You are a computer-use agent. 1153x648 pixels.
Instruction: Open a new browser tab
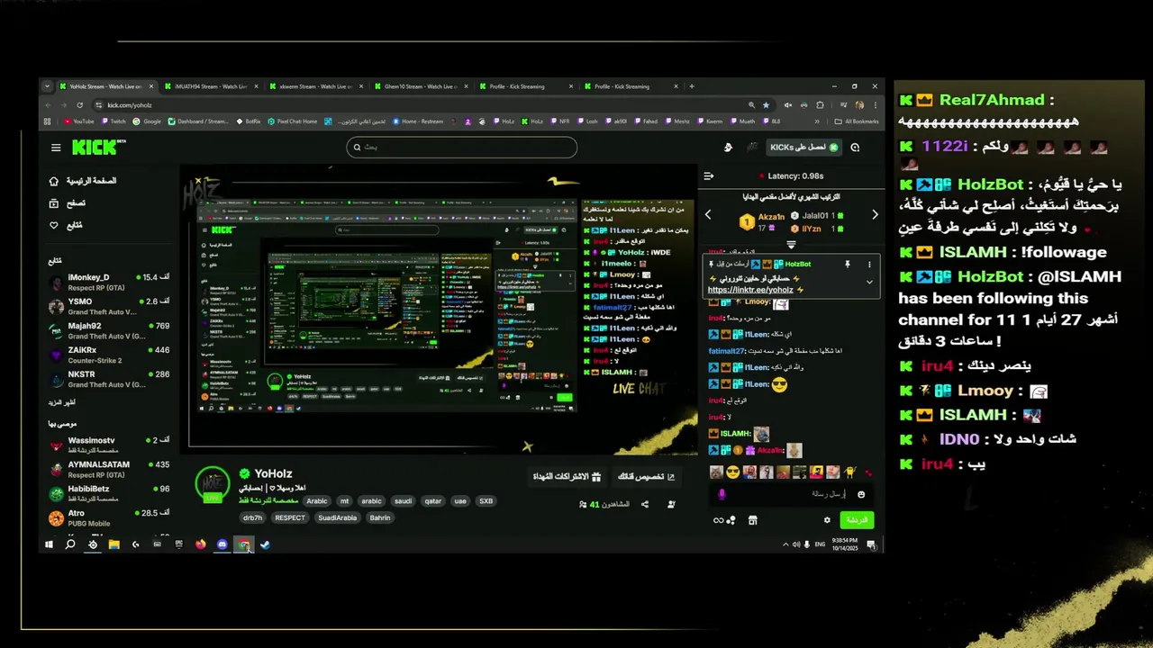pos(692,86)
